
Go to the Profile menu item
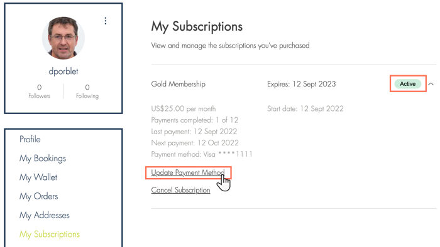30,139
